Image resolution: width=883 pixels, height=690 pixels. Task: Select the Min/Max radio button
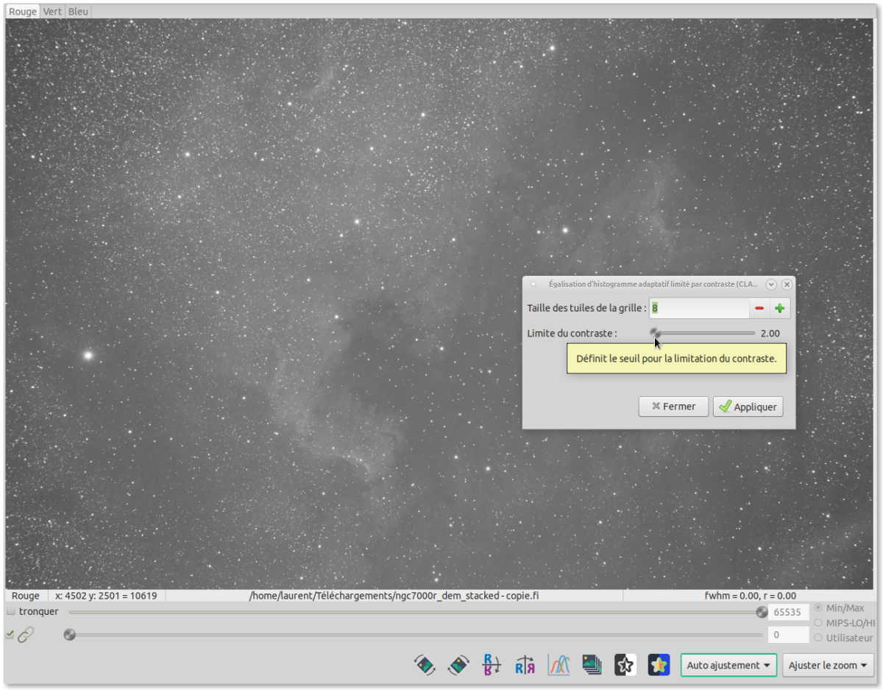pos(818,608)
